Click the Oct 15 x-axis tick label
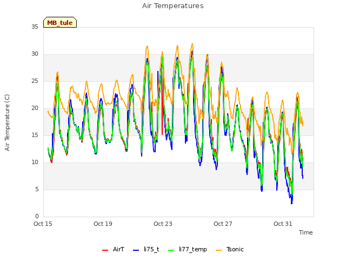This screenshot has width=346, height=260. coord(43,224)
